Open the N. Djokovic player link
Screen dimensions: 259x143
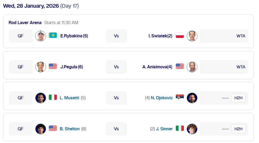[162, 98]
